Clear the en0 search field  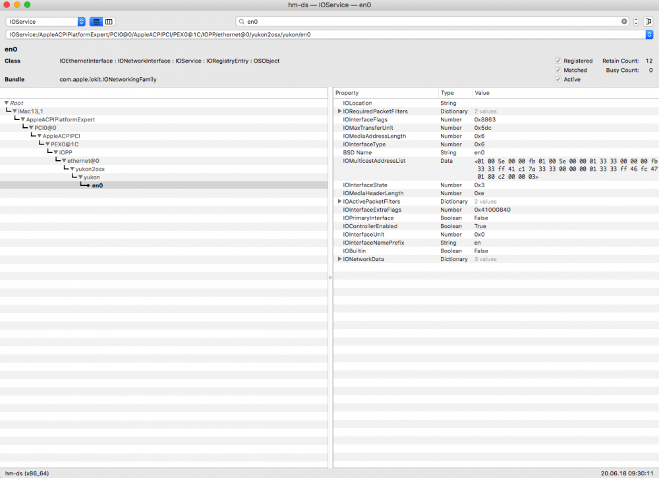point(624,22)
